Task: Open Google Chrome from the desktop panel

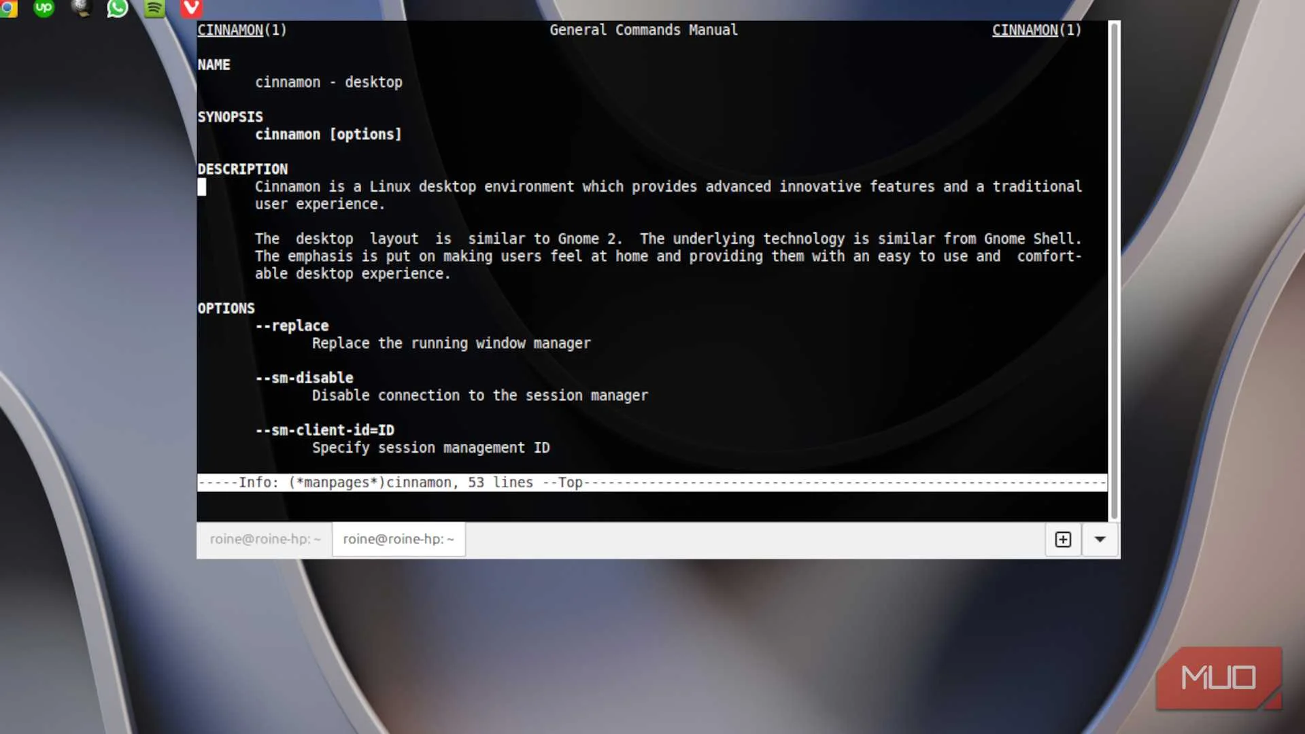Action: coord(8,9)
